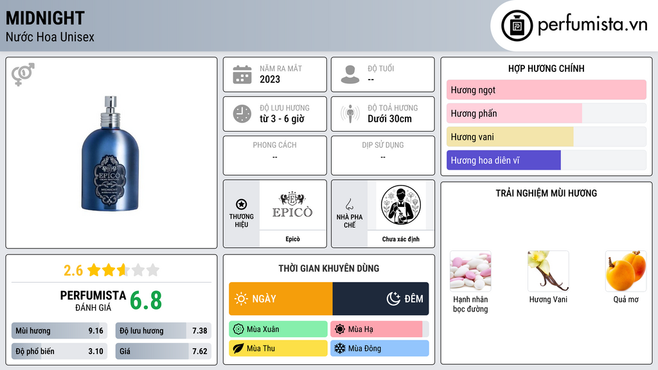This screenshot has width=658, height=370.
Task: Select the Quả mơ apricot note image
Action: (x=626, y=271)
